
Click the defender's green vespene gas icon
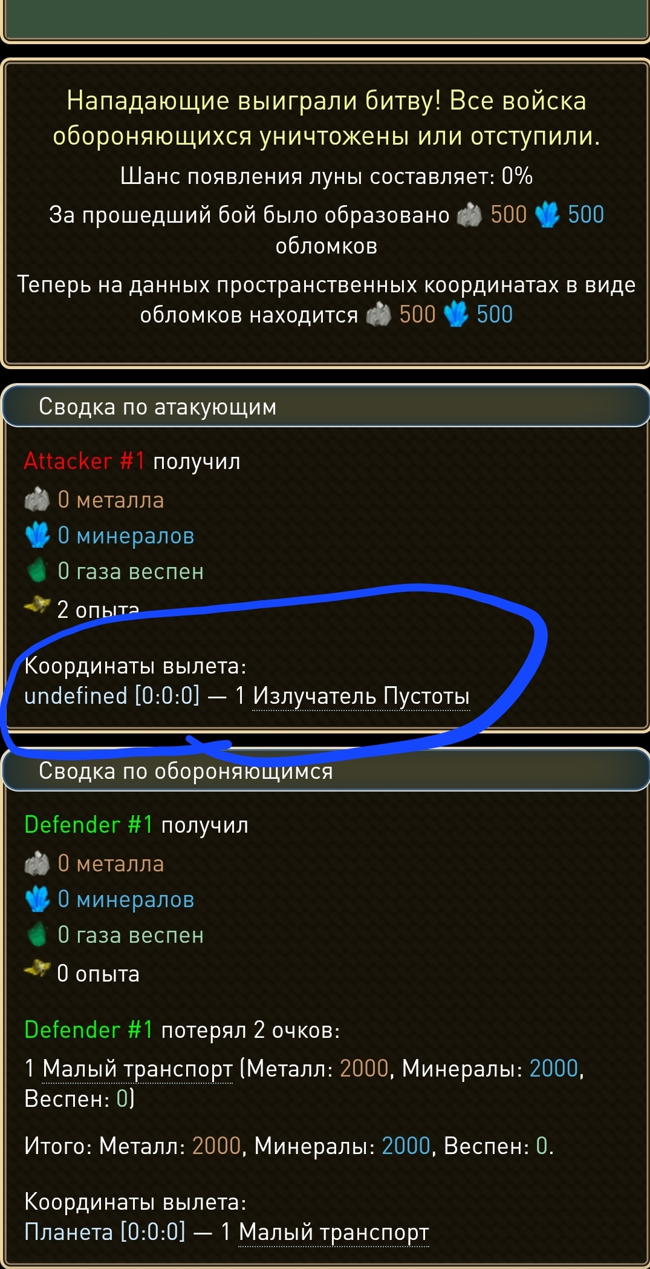(x=37, y=934)
